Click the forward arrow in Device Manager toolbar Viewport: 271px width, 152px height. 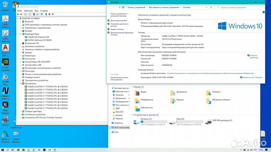point(21,14)
